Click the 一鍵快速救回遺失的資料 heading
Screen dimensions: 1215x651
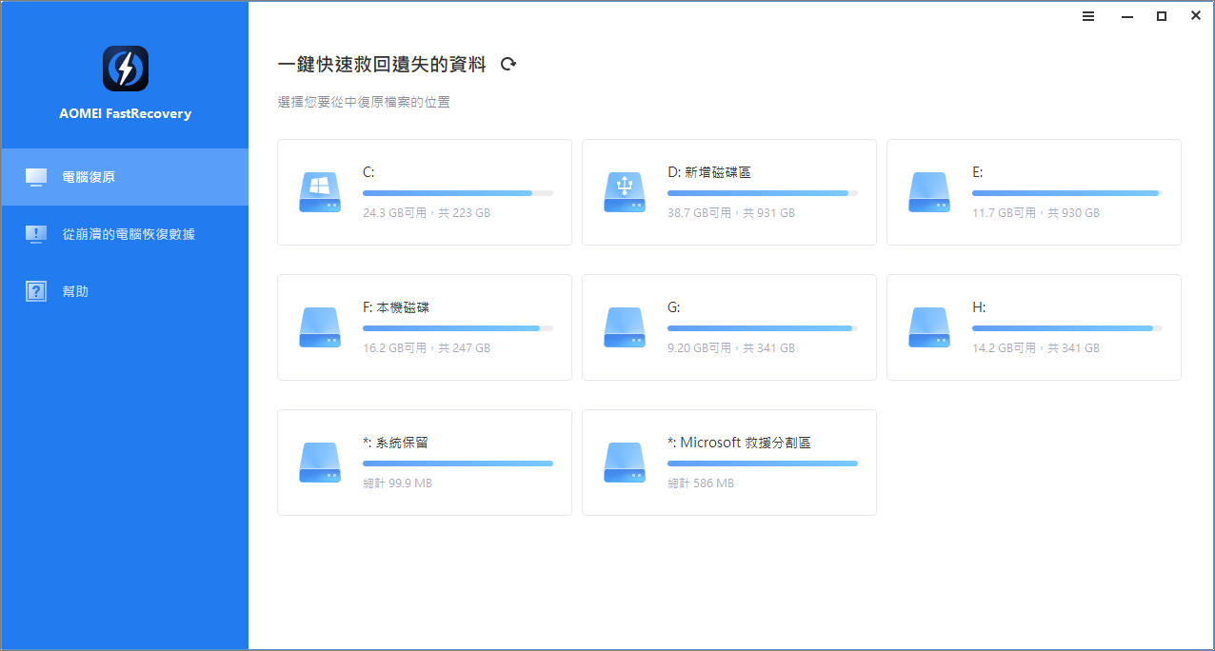382,64
